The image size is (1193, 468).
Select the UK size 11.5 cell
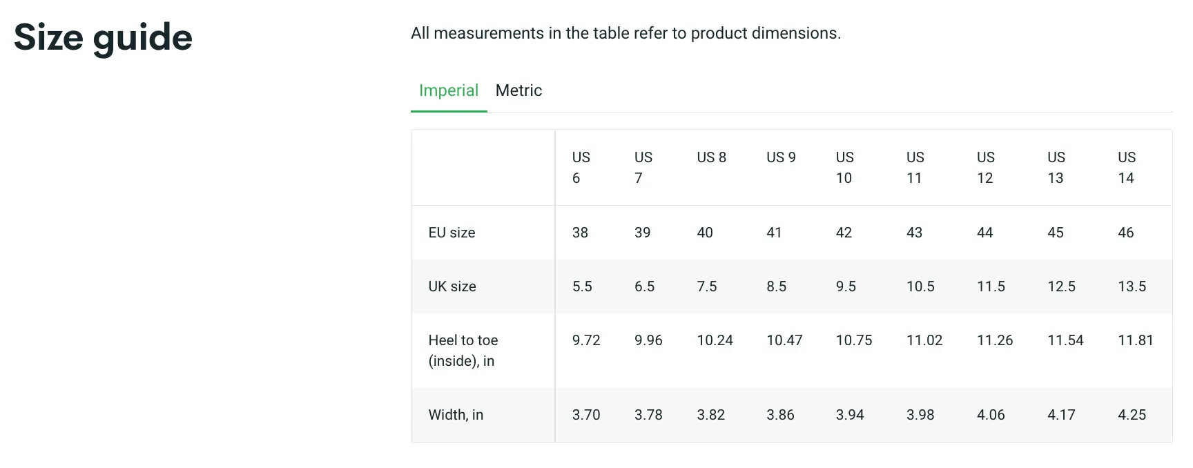click(991, 286)
